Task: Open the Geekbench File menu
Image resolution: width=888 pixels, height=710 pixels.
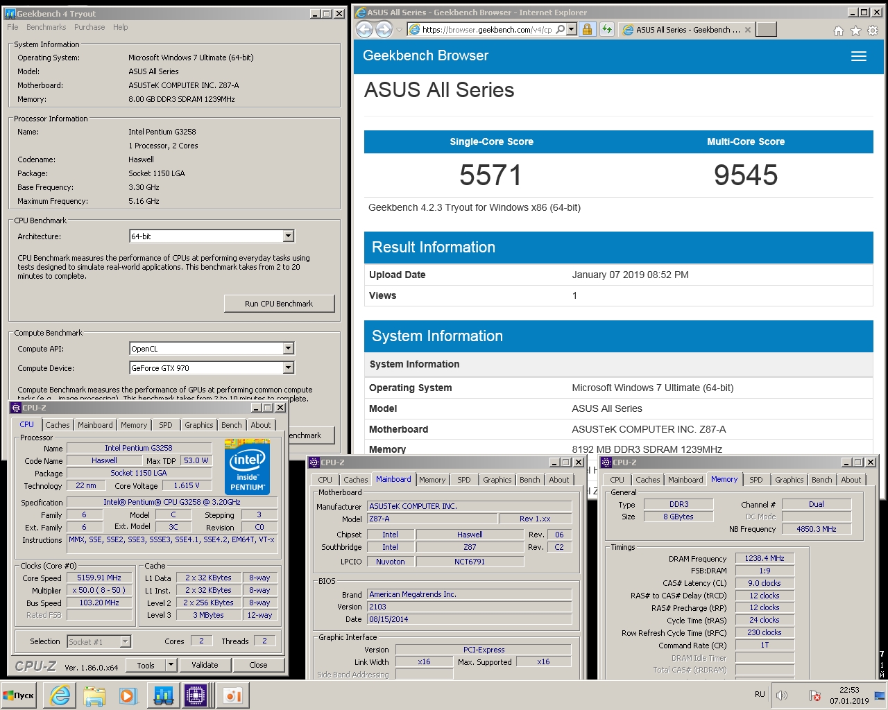Action: coord(12,27)
